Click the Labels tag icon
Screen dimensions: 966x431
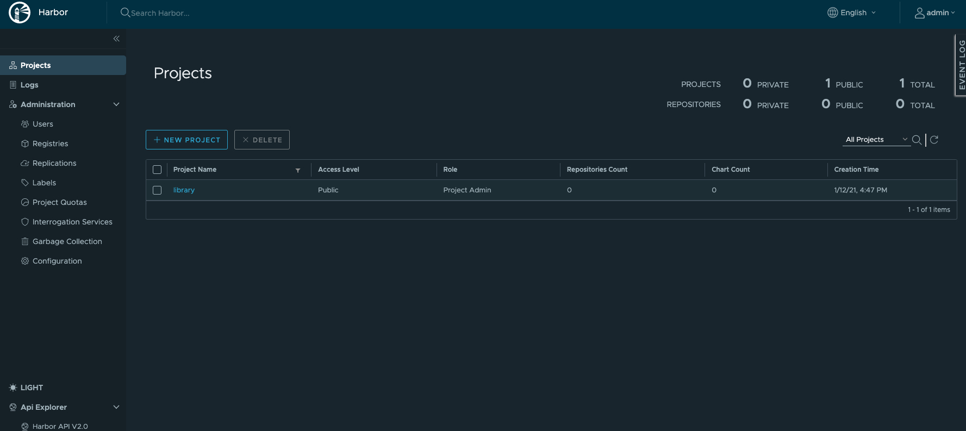(25, 183)
